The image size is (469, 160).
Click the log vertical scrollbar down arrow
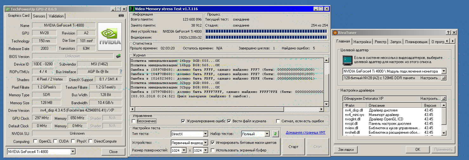click(x=326, y=104)
